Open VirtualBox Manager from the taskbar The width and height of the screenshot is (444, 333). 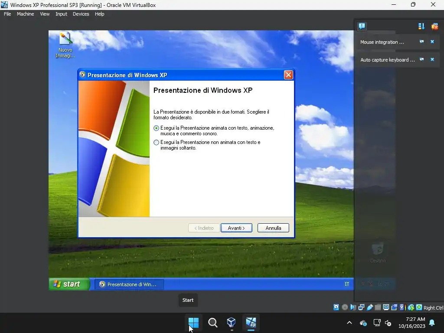click(232, 323)
